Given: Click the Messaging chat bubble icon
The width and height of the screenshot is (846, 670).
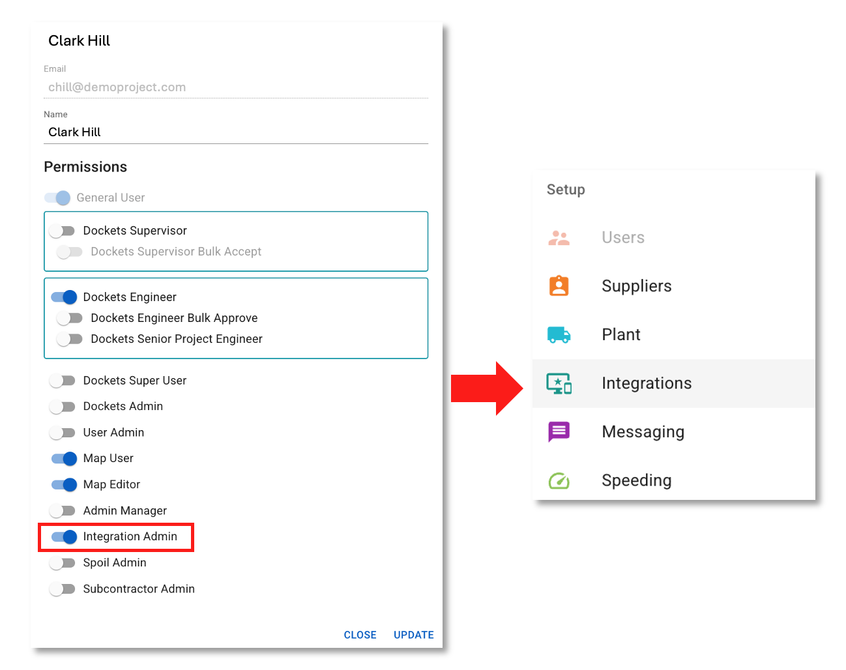Looking at the screenshot, I should tap(559, 431).
